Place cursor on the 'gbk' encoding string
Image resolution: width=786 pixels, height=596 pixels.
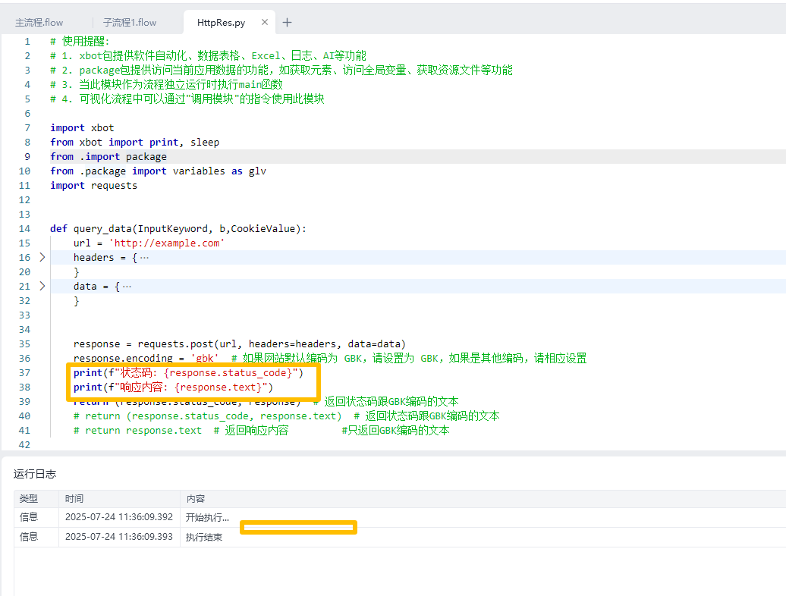tap(204, 359)
